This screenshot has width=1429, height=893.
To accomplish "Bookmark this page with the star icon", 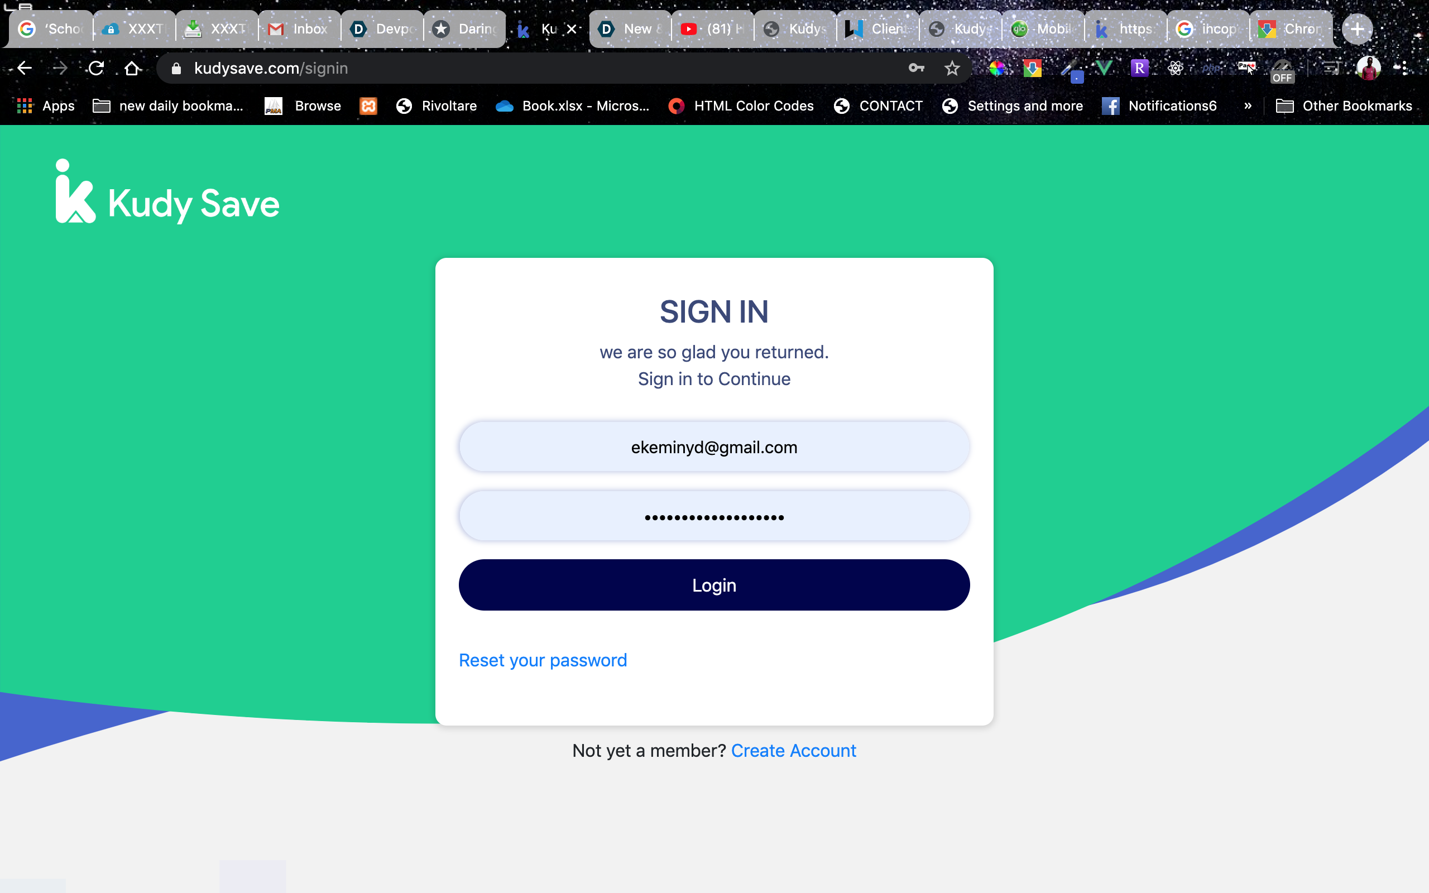I will click(x=952, y=69).
